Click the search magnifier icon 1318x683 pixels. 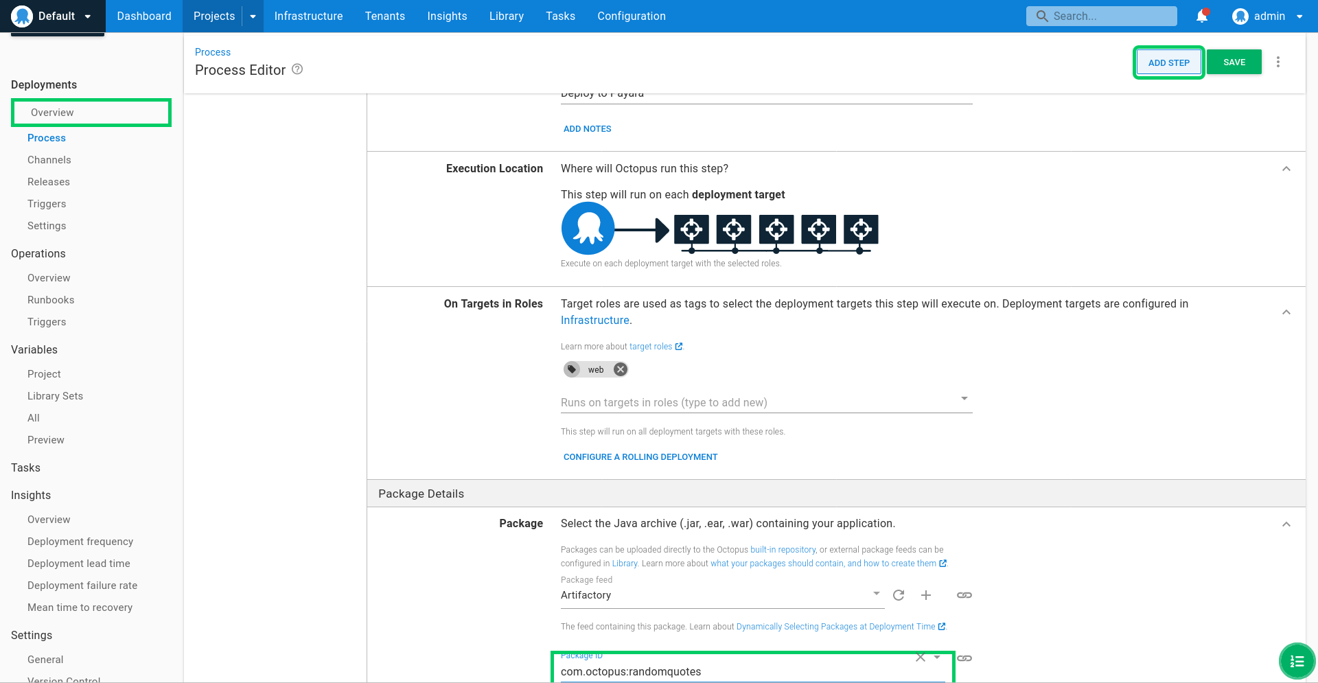tap(1042, 16)
